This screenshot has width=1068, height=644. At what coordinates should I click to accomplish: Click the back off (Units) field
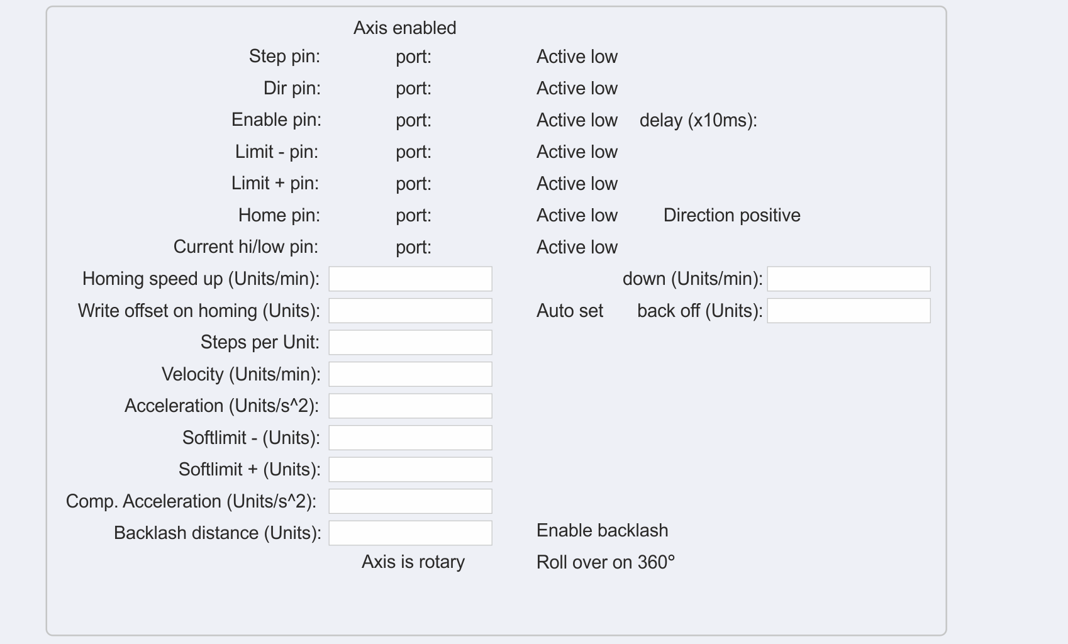[x=848, y=311]
